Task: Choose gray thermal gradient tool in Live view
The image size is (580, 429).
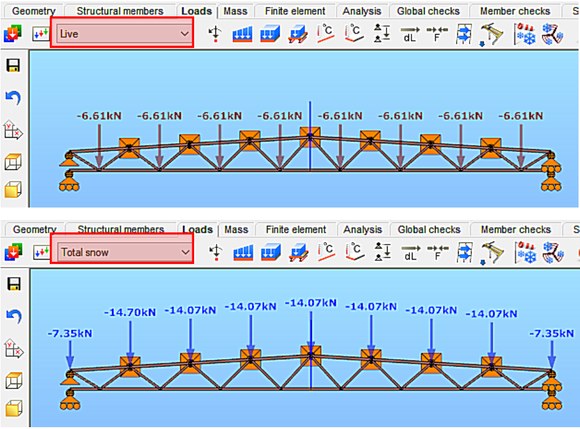Action: [354, 33]
